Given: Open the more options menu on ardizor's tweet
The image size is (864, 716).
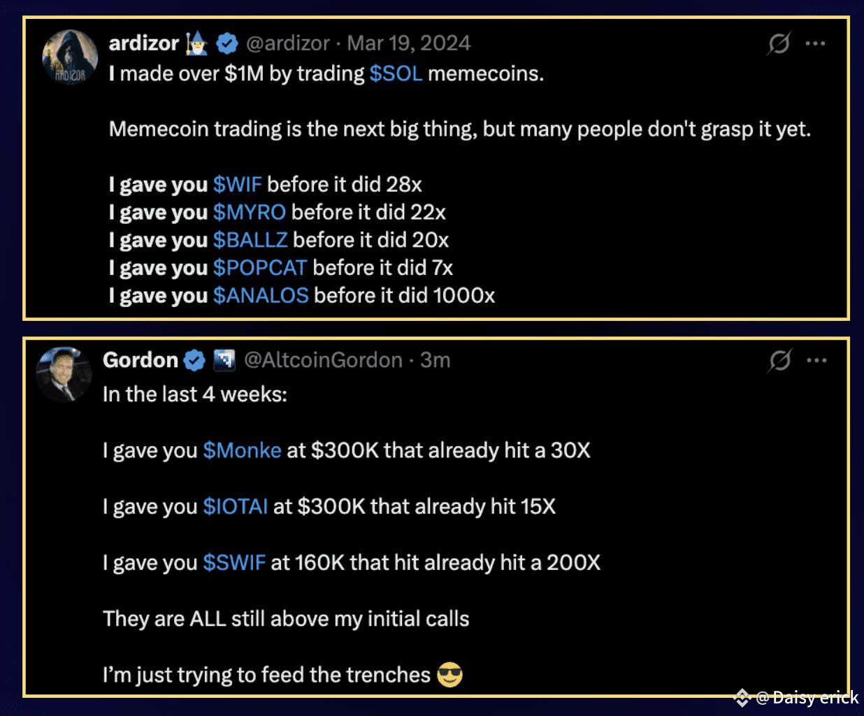Looking at the screenshot, I should coord(816,43).
